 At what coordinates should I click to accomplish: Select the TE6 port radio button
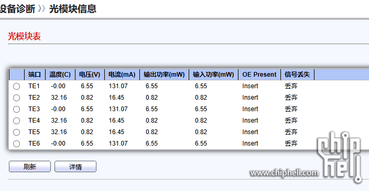click(x=16, y=144)
